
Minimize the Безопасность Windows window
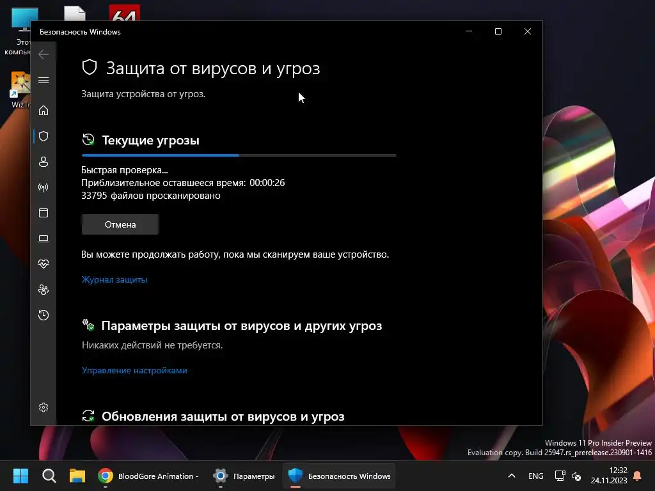[469, 31]
